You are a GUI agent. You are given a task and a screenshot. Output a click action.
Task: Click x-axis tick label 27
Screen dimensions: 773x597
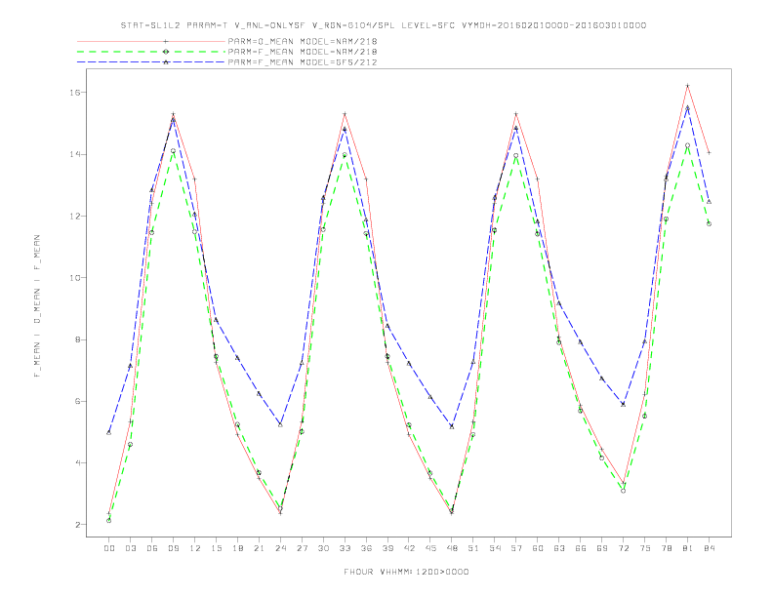(302, 548)
